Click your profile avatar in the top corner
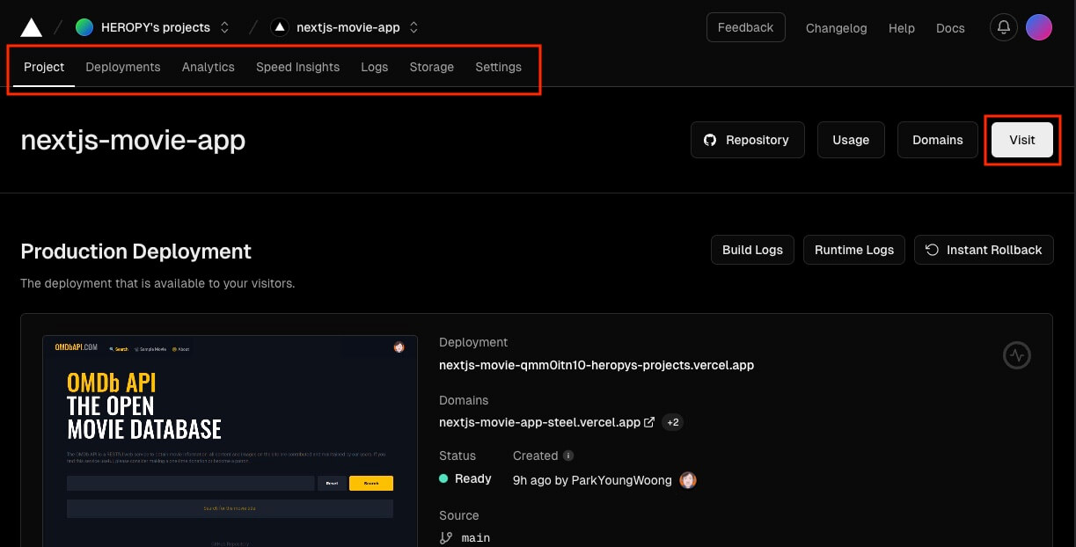The width and height of the screenshot is (1076, 547). pyautogui.click(x=1039, y=27)
